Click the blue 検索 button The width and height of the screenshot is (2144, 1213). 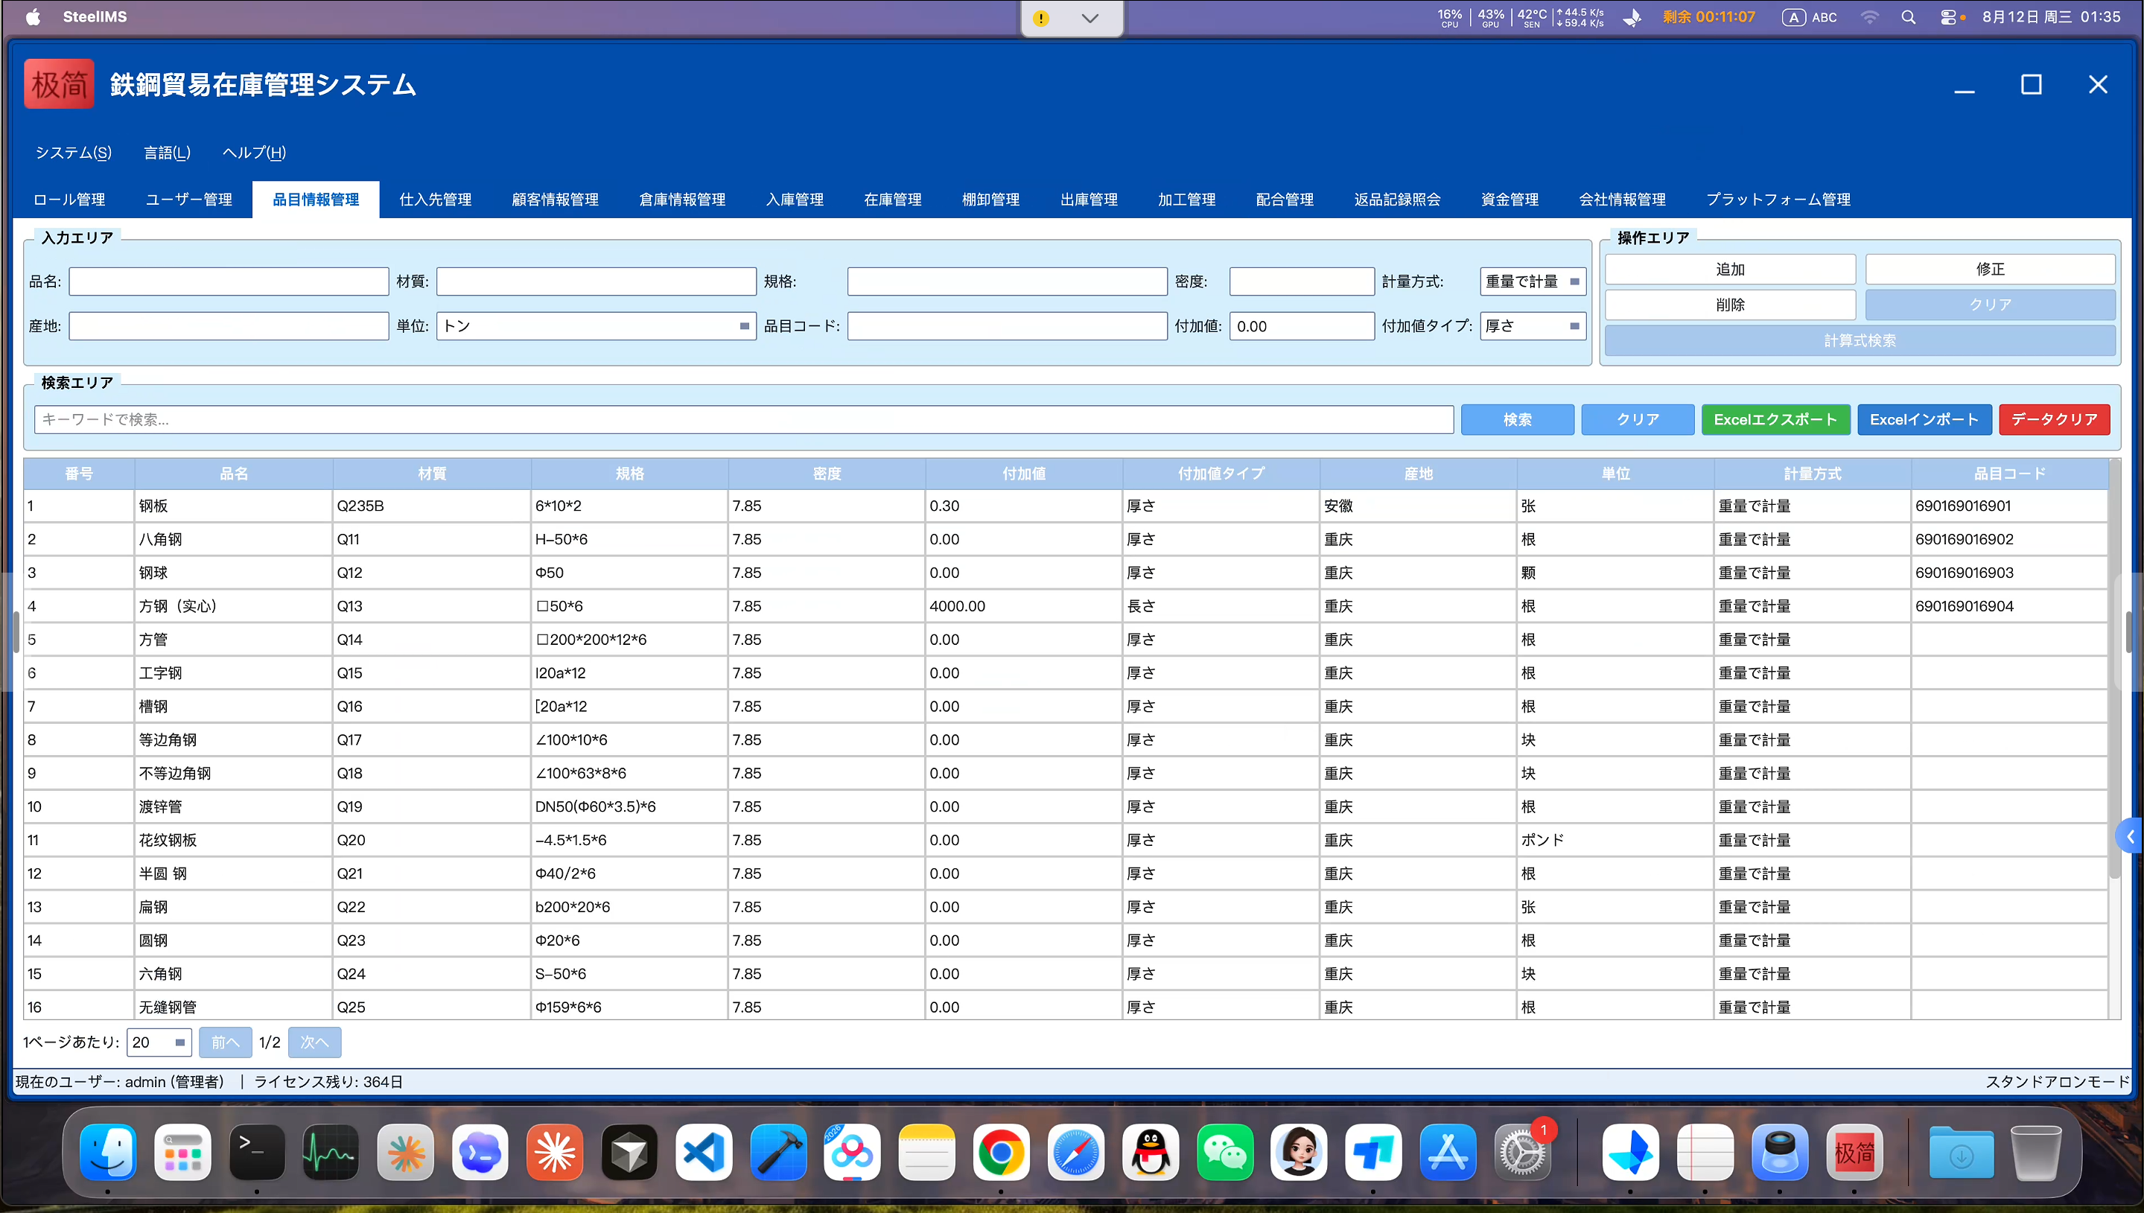[x=1518, y=420]
